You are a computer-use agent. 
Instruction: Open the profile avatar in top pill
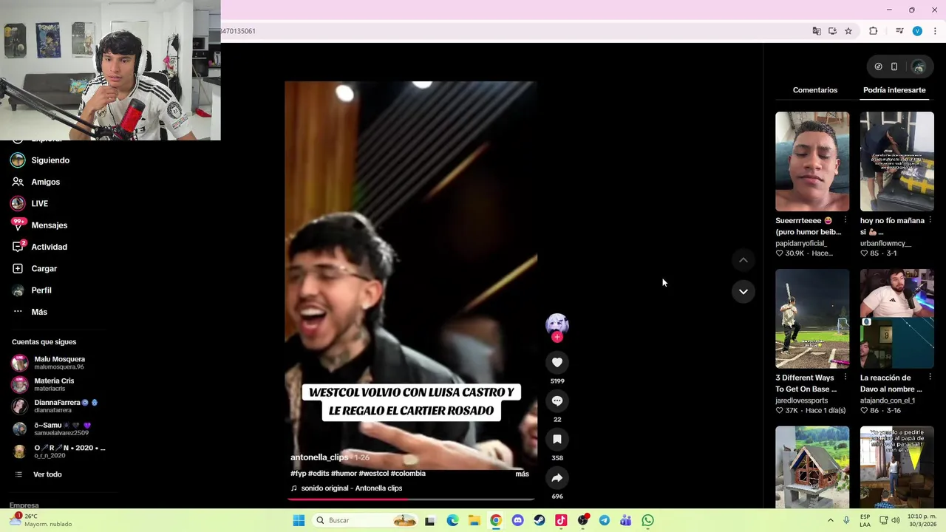918,66
